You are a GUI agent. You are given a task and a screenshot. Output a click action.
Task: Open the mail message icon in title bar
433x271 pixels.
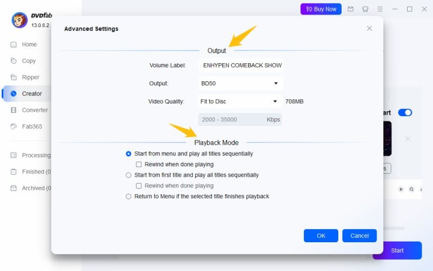click(x=351, y=9)
